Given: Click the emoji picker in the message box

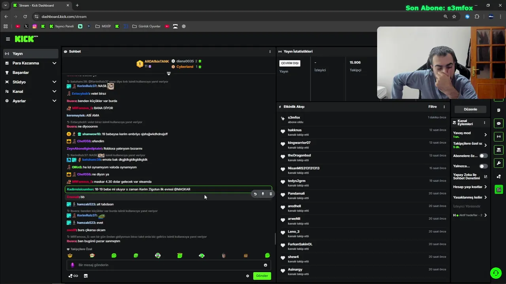Looking at the screenshot, I should (x=265, y=265).
